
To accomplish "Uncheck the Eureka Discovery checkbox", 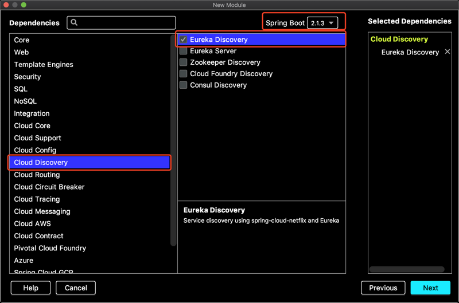I will click(184, 40).
